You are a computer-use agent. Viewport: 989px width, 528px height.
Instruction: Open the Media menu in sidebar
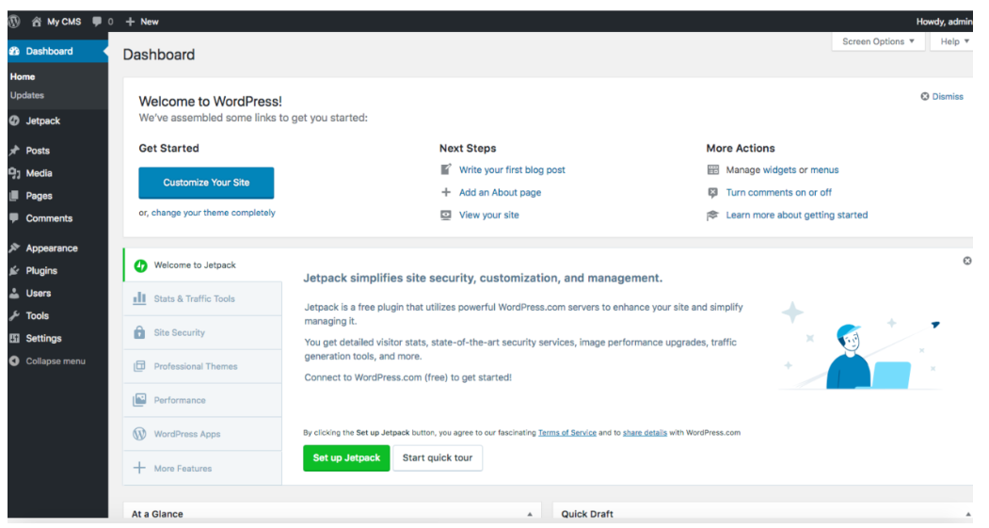[58, 173]
